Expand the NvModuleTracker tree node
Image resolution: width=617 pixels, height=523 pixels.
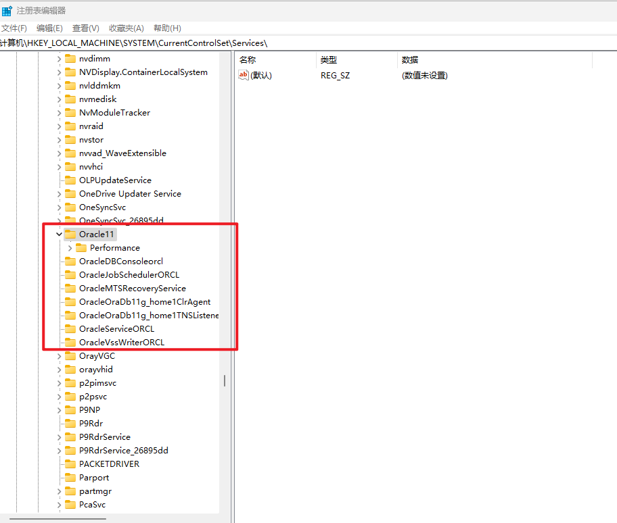(x=58, y=112)
